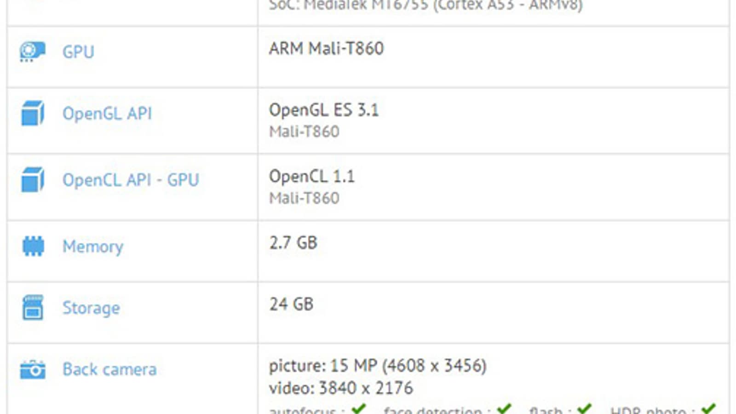
Task: Select the OpenCL API - GPU label
Action: pos(131,180)
